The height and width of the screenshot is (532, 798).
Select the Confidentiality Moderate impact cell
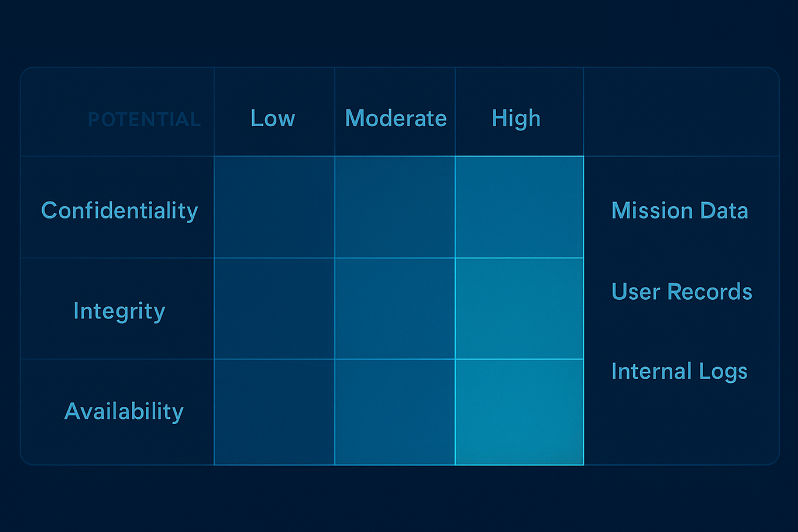(395, 207)
